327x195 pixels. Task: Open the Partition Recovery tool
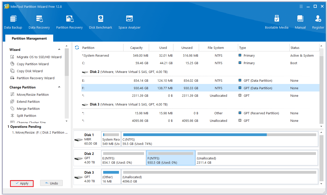tap(69, 22)
